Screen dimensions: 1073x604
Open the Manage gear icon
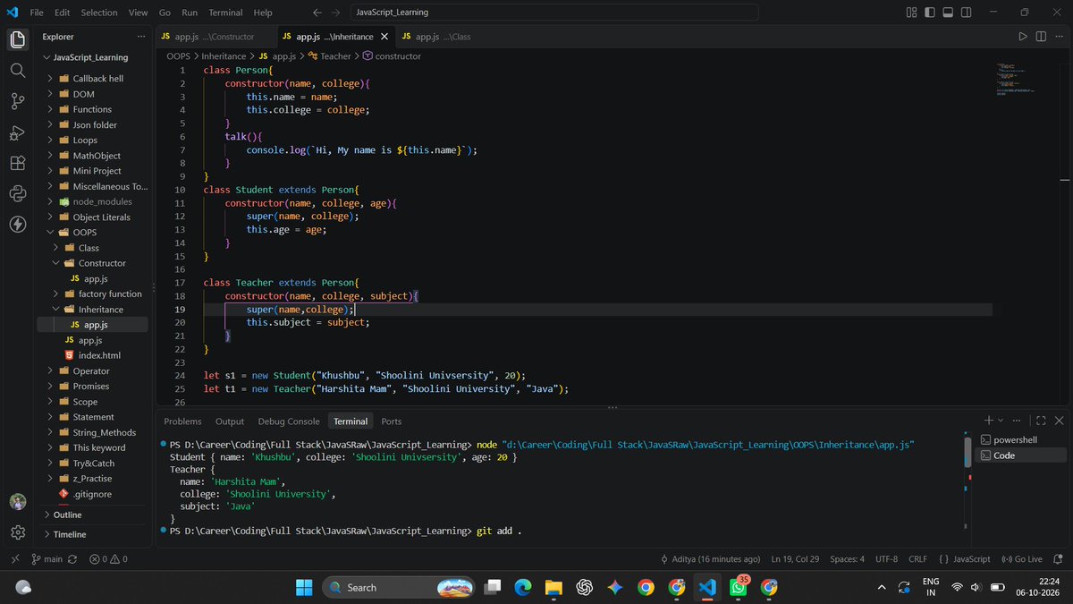pos(17,532)
